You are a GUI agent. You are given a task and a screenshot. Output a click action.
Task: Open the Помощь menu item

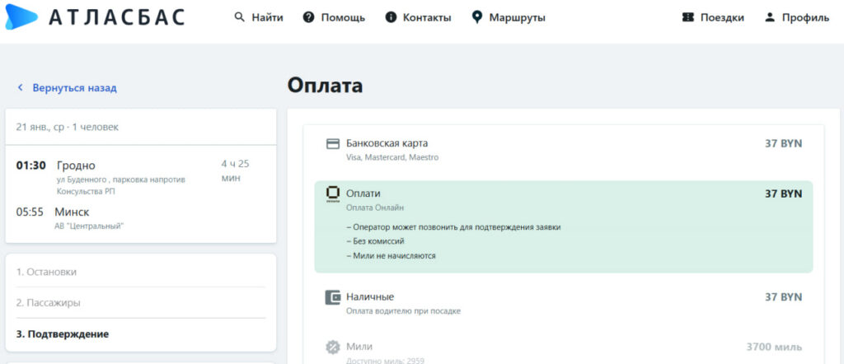343,17
